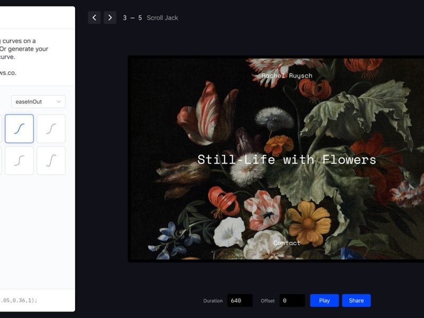Open the easeInOut dropdown
Image resolution: width=424 pixels, height=318 pixels.
38,102
